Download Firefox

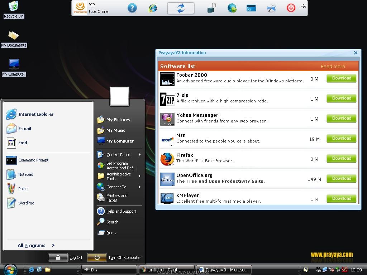point(341,158)
